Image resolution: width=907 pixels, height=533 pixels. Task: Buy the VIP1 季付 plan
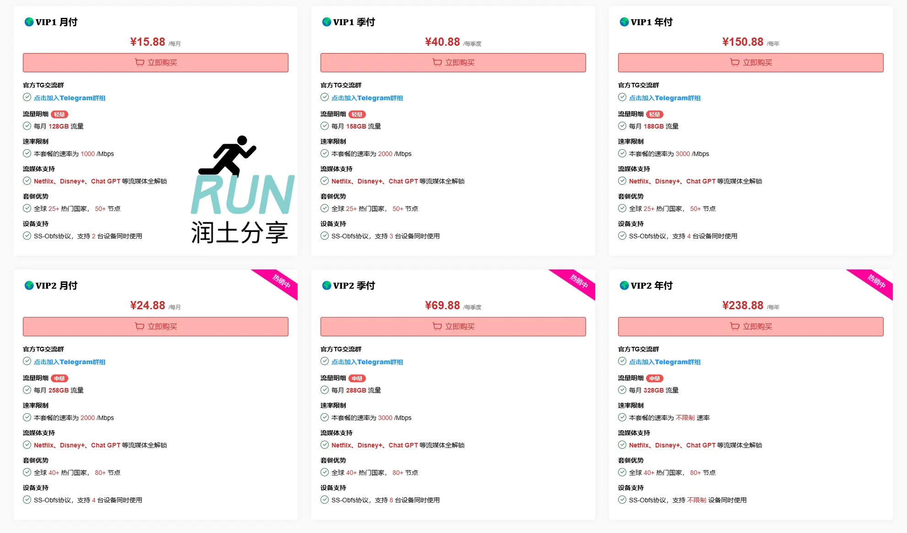click(x=453, y=63)
